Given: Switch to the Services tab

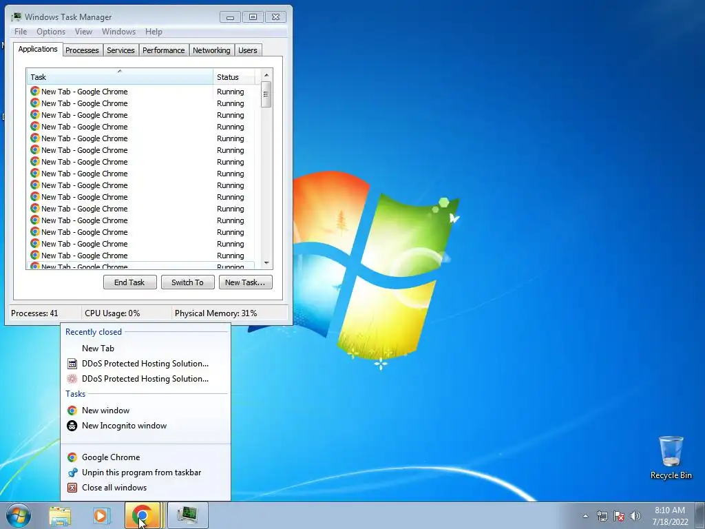Looking at the screenshot, I should coord(120,50).
